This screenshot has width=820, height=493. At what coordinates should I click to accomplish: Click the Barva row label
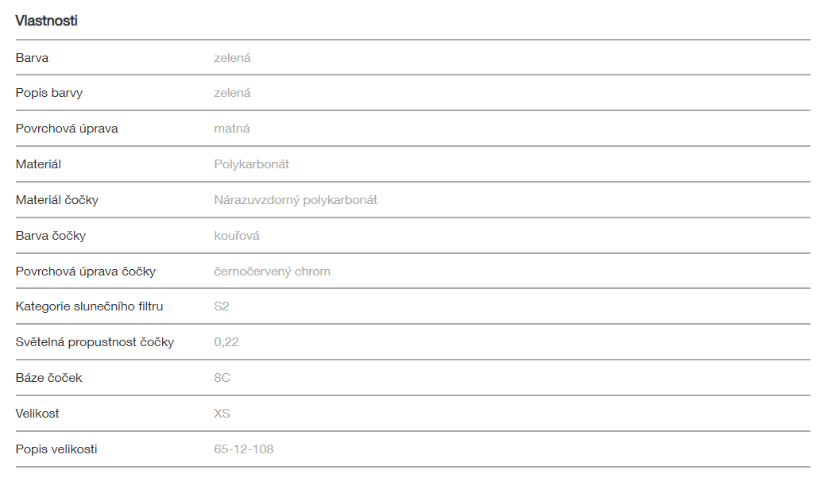point(32,58)
